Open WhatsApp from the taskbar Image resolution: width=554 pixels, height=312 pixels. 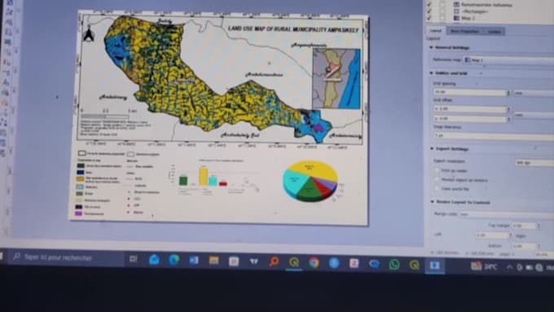click(x=394, y=264)
